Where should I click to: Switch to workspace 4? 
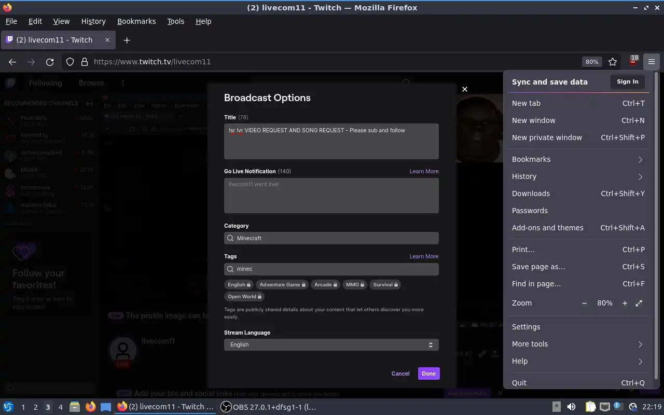coord(60,407)
